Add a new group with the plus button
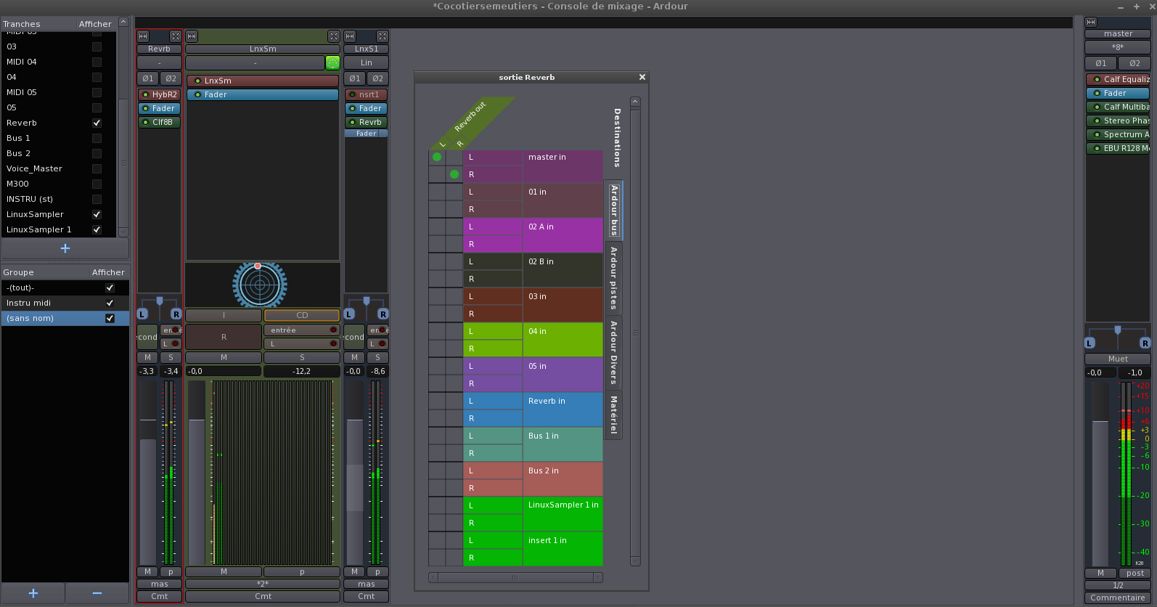Viewport: 1157px width, 607px height. [33, 593]
